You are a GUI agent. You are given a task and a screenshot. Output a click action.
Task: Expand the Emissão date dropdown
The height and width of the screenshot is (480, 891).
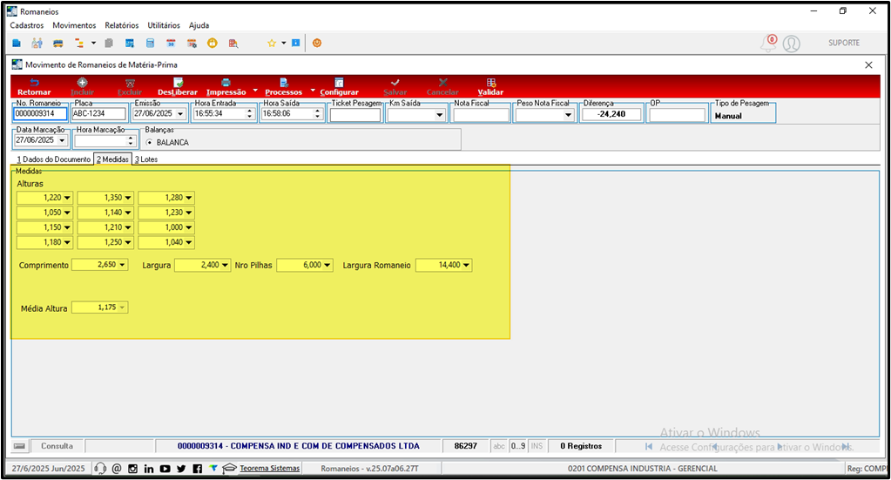[x=180, y=113]
